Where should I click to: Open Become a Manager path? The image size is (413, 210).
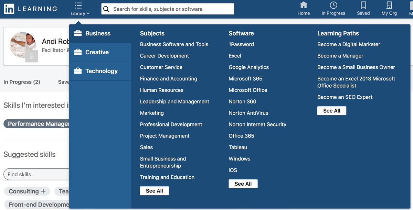point(340,56)
